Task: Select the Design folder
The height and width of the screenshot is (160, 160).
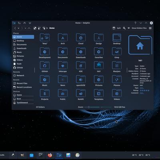Action: pos(99,39)
